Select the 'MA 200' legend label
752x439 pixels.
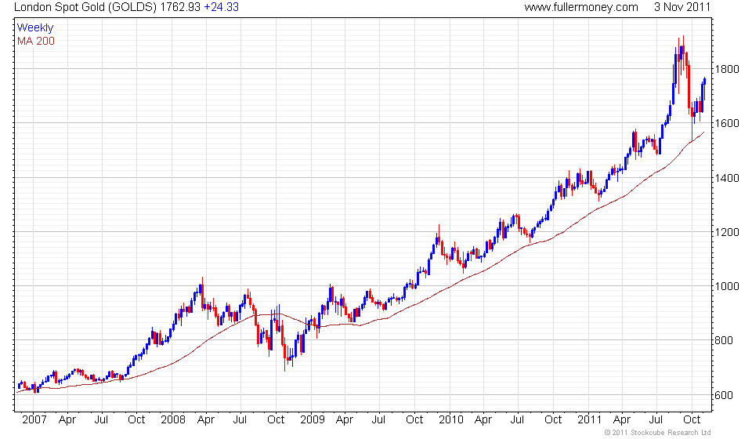point(36,42)
